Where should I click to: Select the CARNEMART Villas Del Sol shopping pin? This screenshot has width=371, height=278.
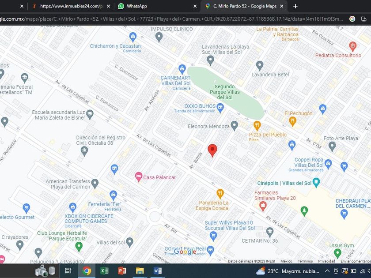point(182,69)
